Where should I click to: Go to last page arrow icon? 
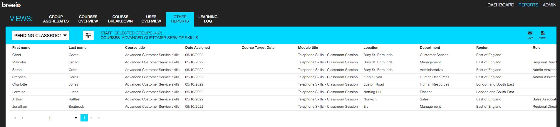[98, 118]
